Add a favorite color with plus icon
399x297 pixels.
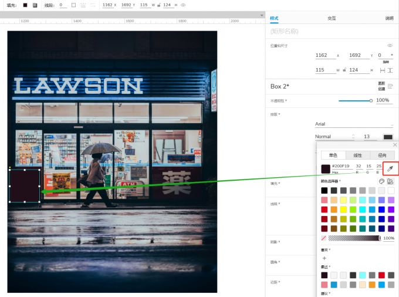(324, 258)
